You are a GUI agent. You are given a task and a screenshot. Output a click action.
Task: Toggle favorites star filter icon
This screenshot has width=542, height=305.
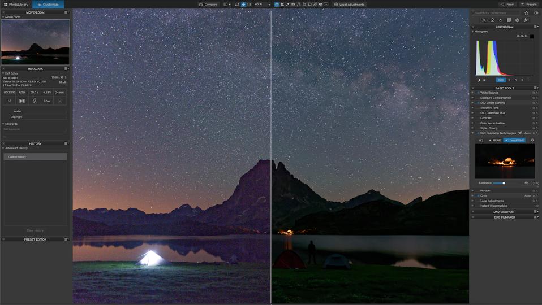point(526,13)
